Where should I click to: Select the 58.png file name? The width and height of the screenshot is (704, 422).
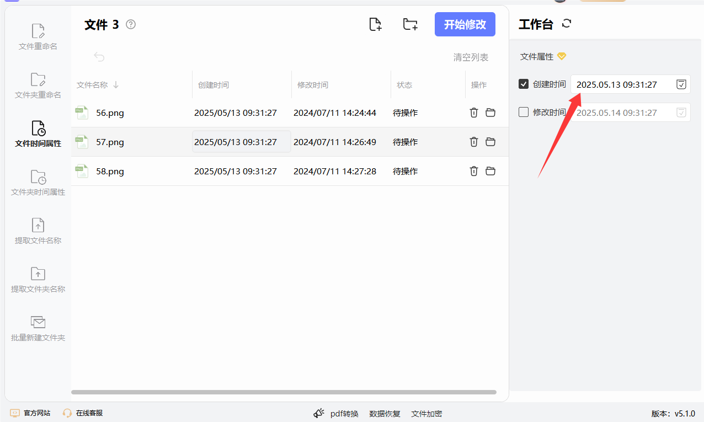(x=110, y=172)
